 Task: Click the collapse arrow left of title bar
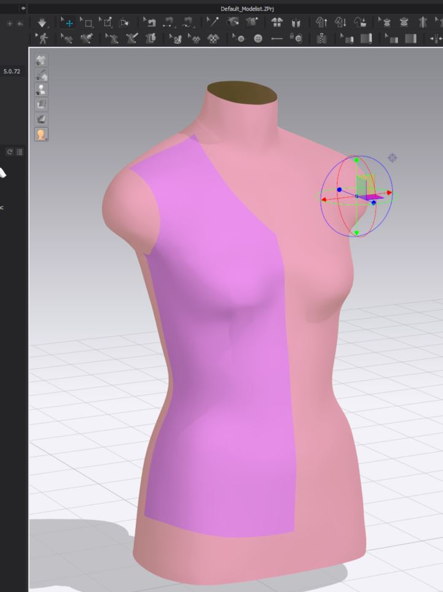pyautogui.click(x=23, y=8)
